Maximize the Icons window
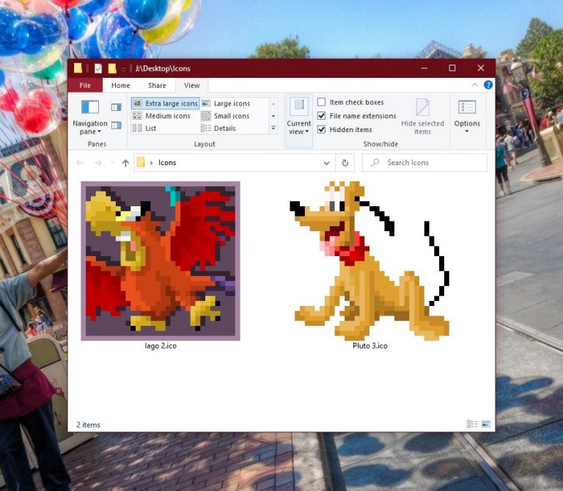This screenshot has width=563, height=491. coord(452,68)
